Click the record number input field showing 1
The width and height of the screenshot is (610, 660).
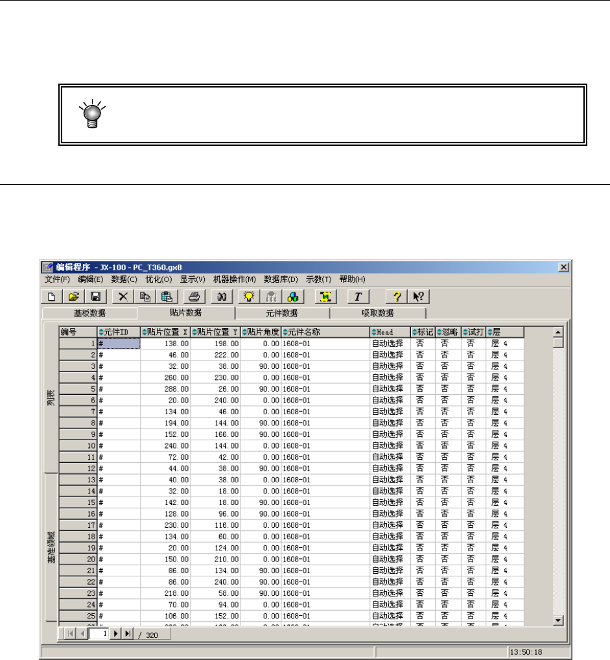tap(99, 633)
